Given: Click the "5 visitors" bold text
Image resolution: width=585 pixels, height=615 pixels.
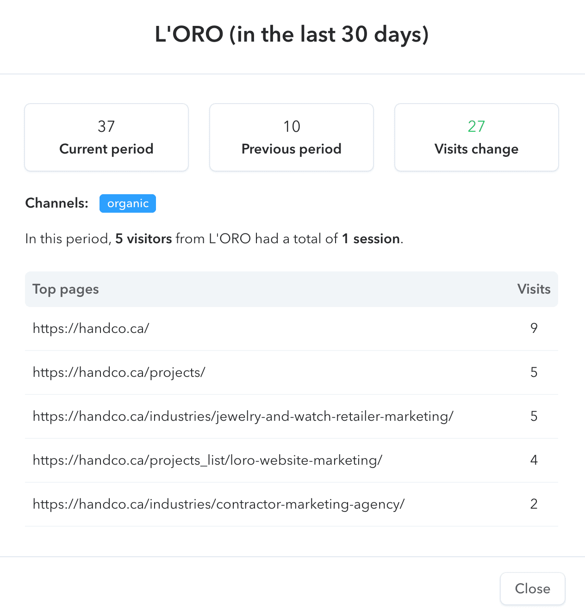Looking at the screenshot, I should point(143,239).
